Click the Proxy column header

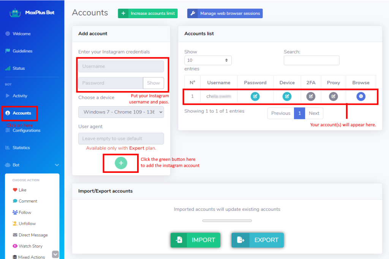point(334,83)
